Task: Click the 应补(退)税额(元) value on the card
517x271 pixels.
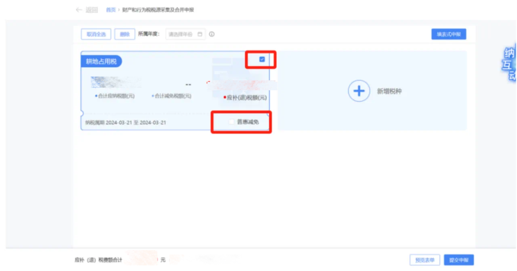Action: click(239, 86)
